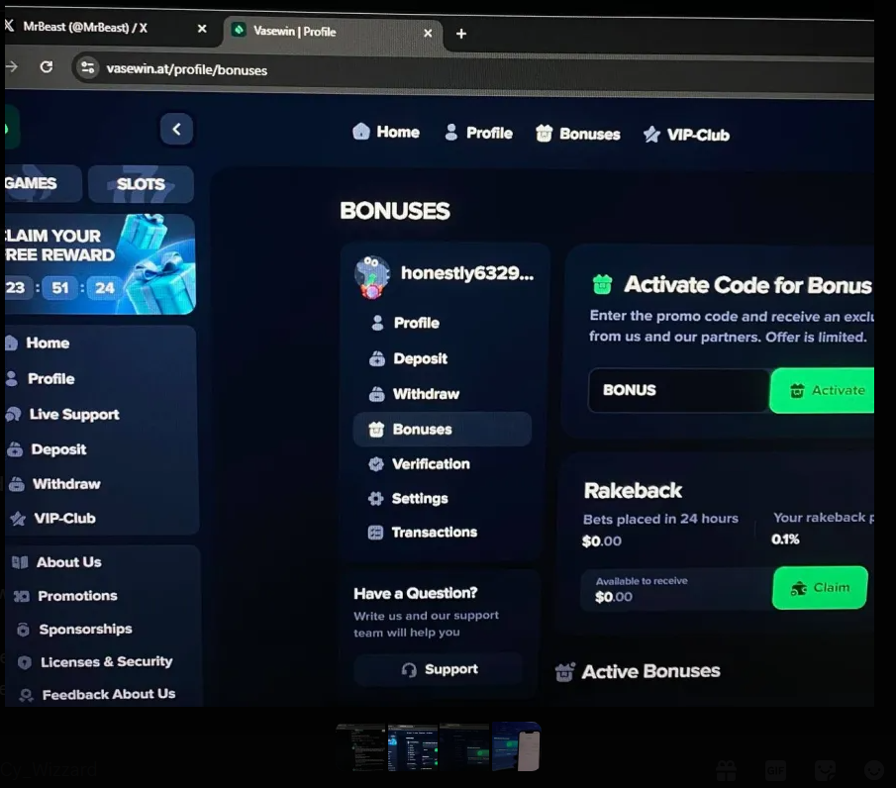Screen dimensions: 896x788
Task: Click the Verification badge icon in account menu
Action: coord(376,464)
